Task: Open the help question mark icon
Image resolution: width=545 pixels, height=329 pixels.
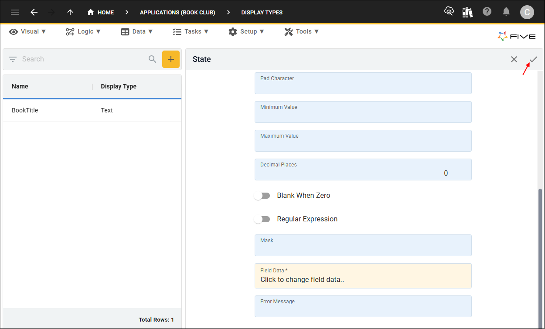Action: click(x=487, y=12)
